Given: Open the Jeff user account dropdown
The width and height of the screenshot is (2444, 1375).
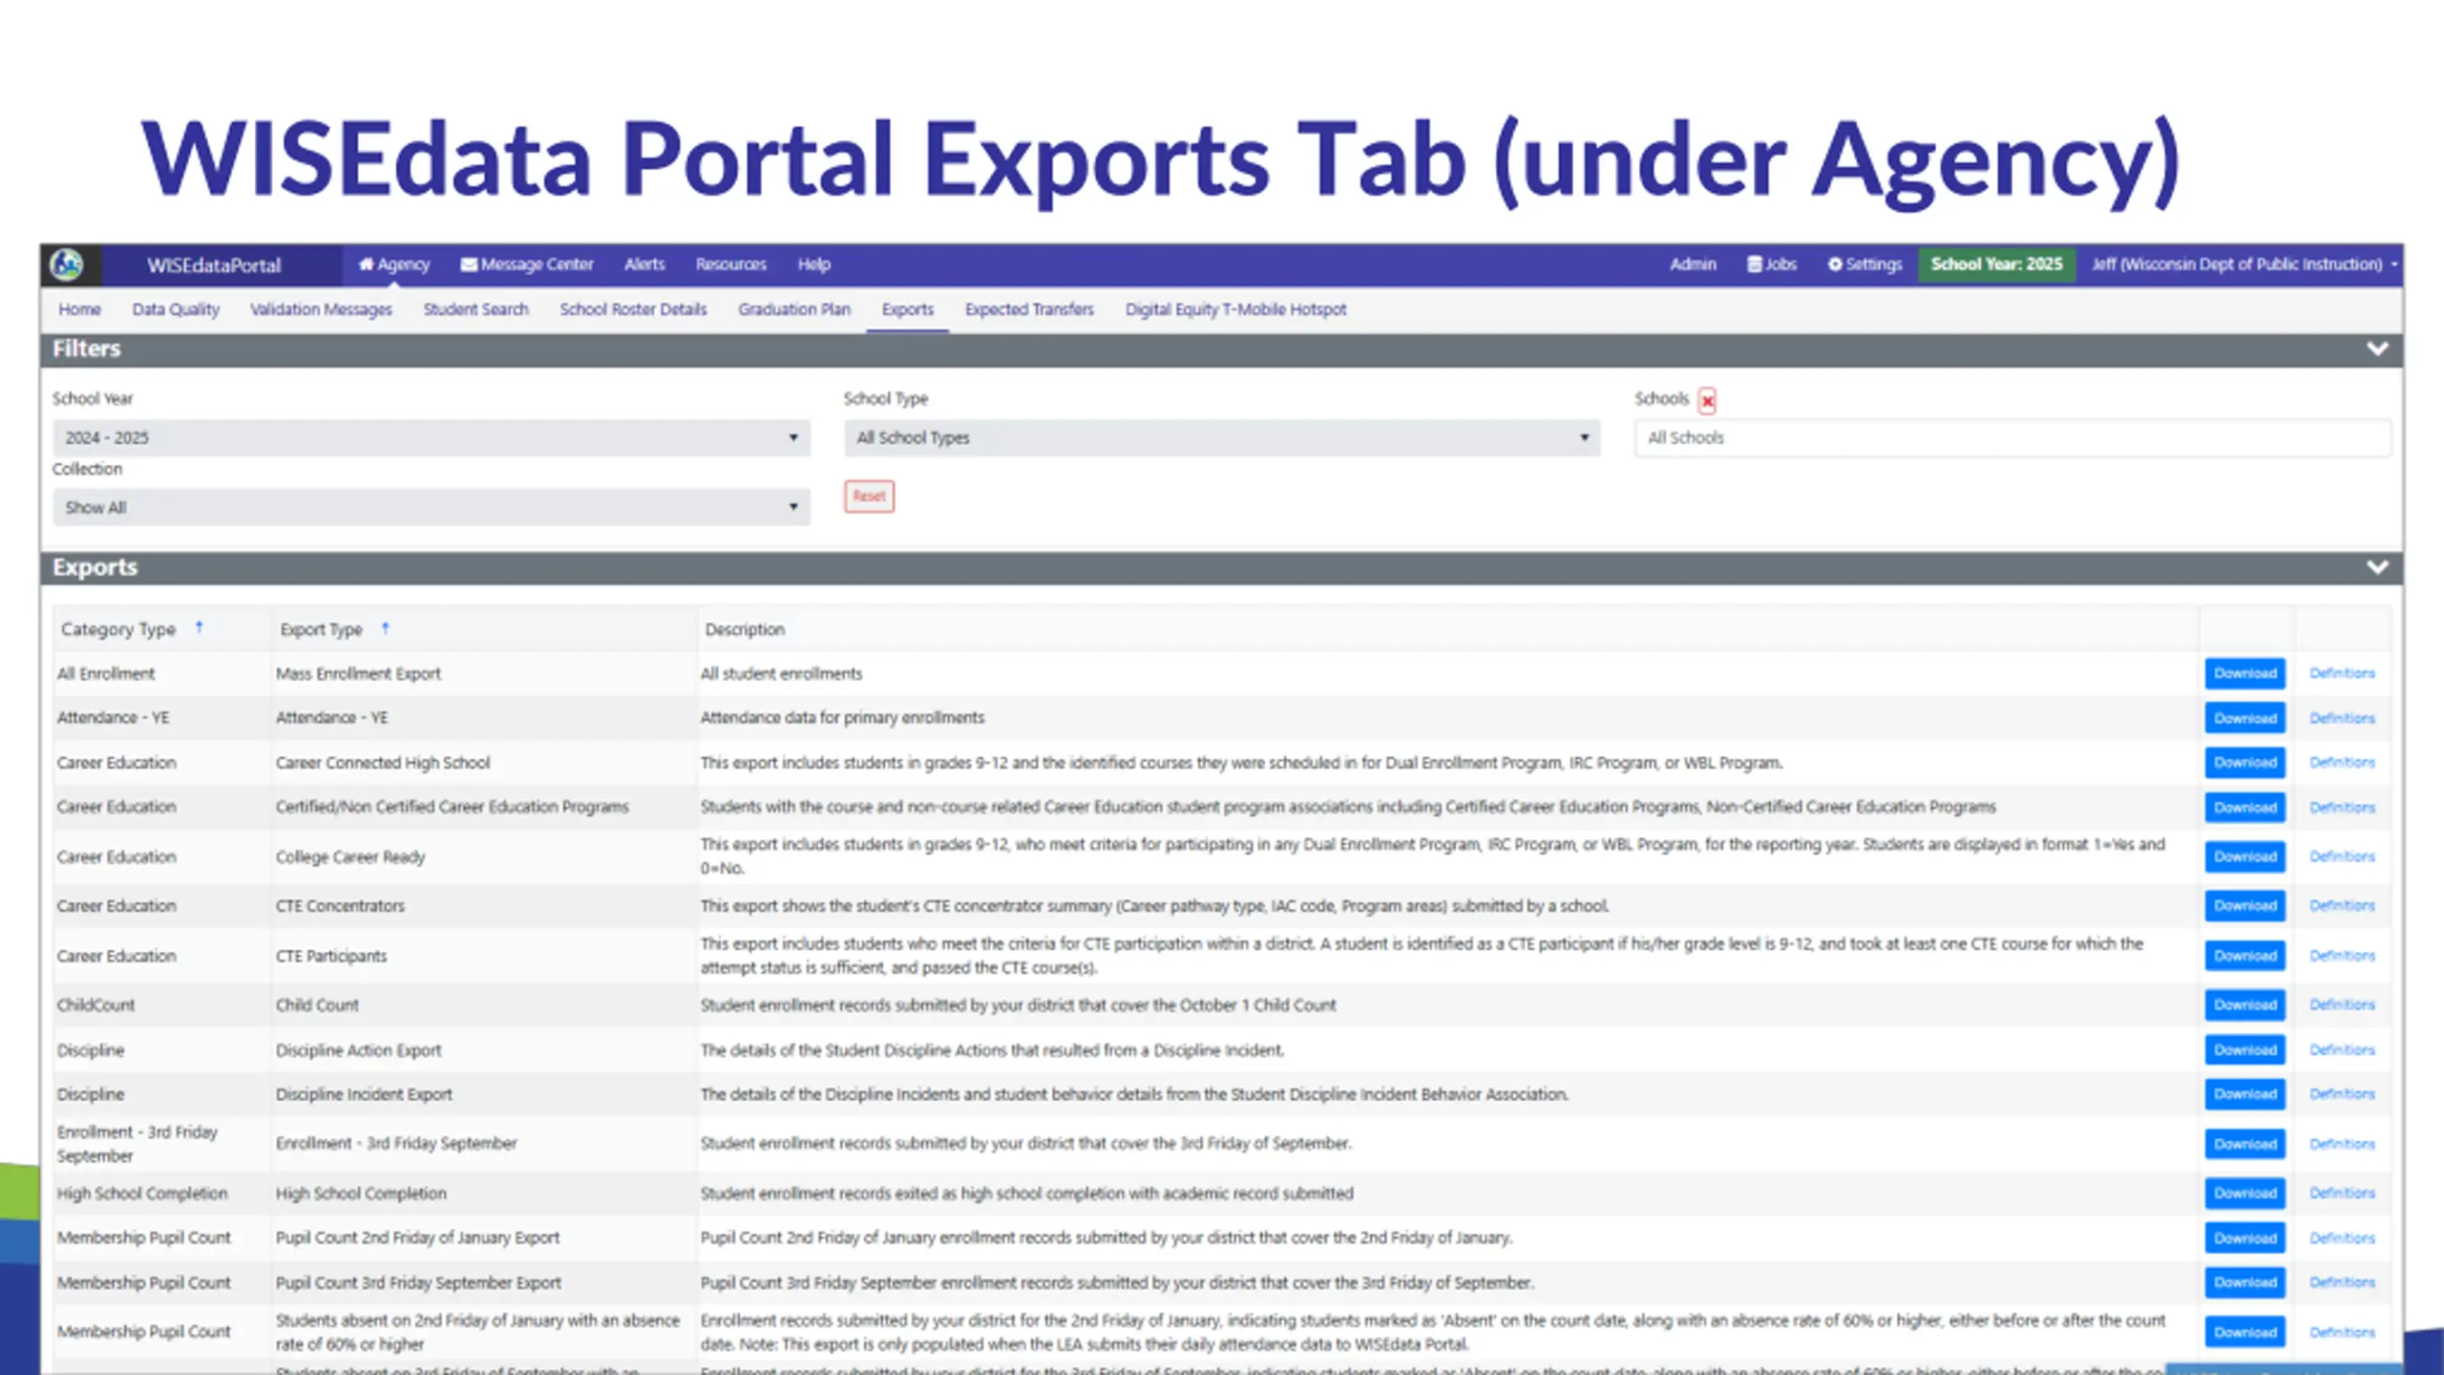Looking at the screenshot, I should click(2244, 264).
